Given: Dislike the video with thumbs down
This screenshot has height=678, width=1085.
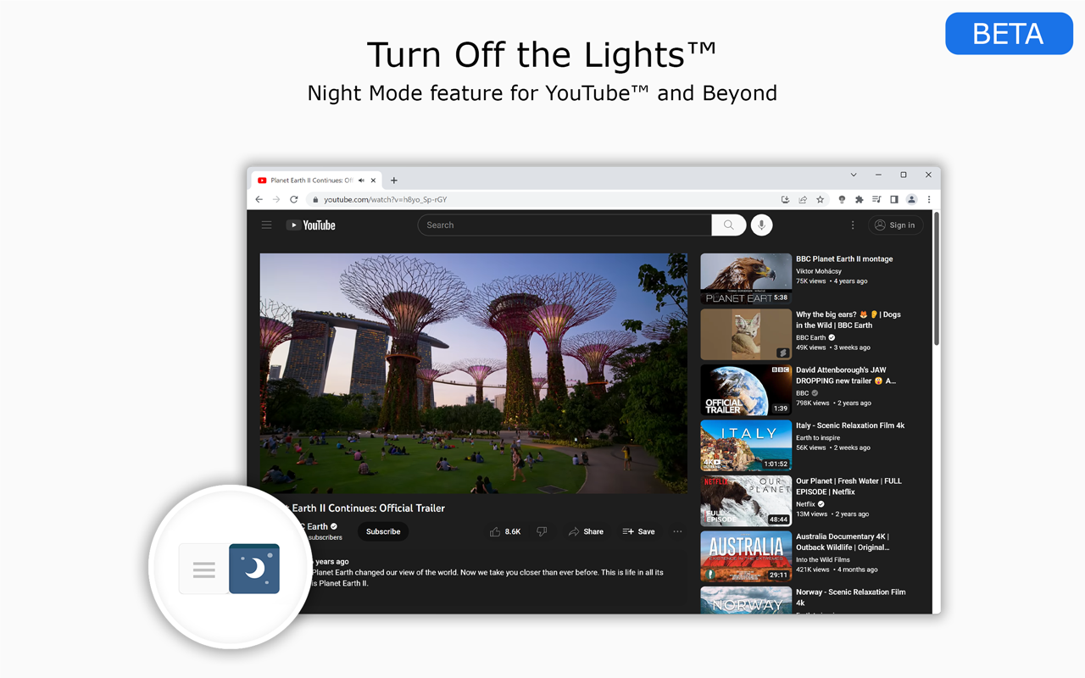Looking at the screenshot, I should [x=542, y=531].
